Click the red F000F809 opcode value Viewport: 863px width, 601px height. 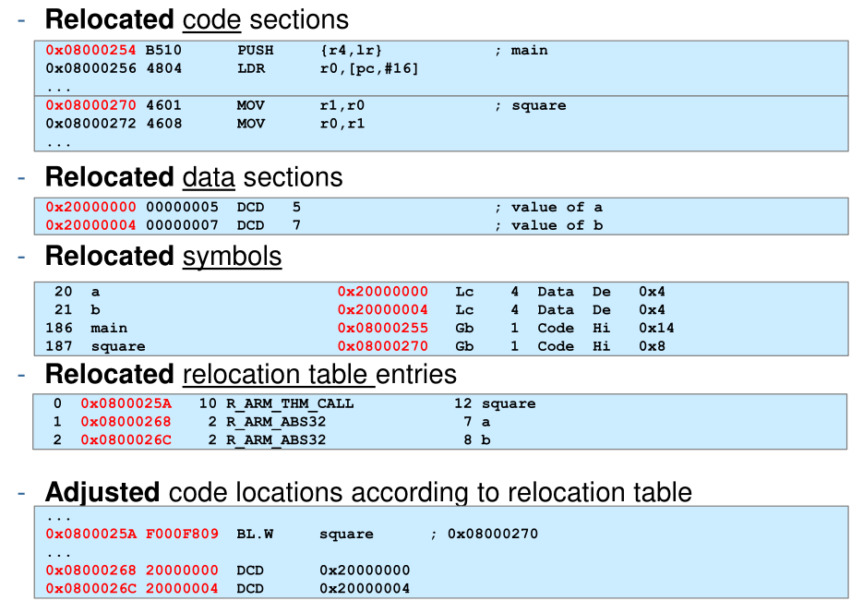point(182,535)
